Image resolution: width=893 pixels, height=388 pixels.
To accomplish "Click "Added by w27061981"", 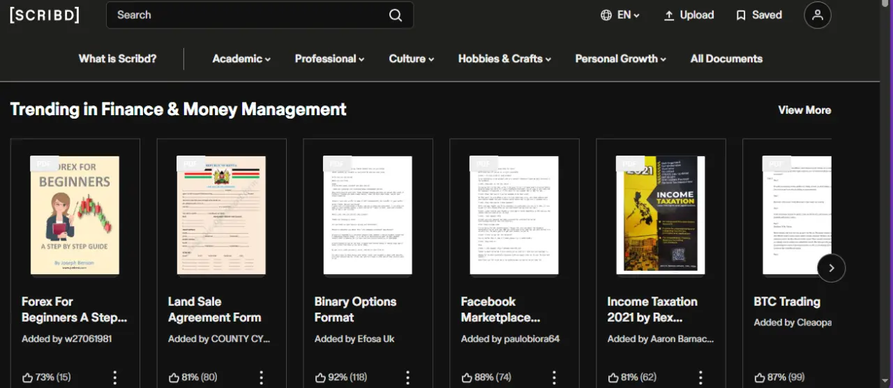I will click(67, 339).
